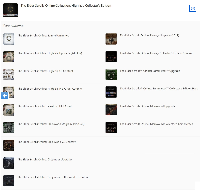Select 'Blackwood CE Content' text link
Screen dimensions: 202x190
(x=46, y=142)
